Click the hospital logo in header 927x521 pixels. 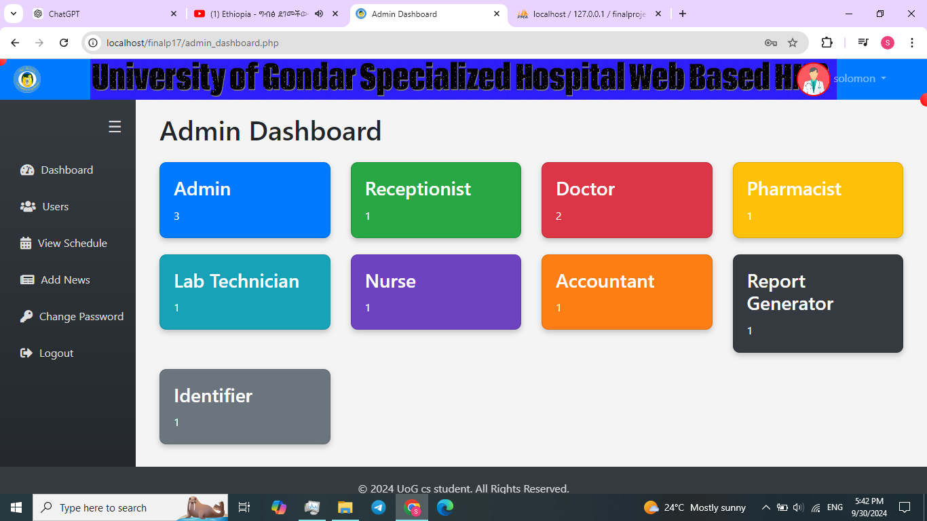[27, 79]
